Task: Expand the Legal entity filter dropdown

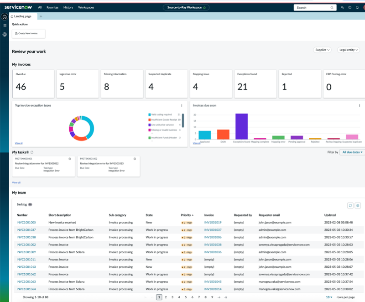Action: (x=349, y=50)
